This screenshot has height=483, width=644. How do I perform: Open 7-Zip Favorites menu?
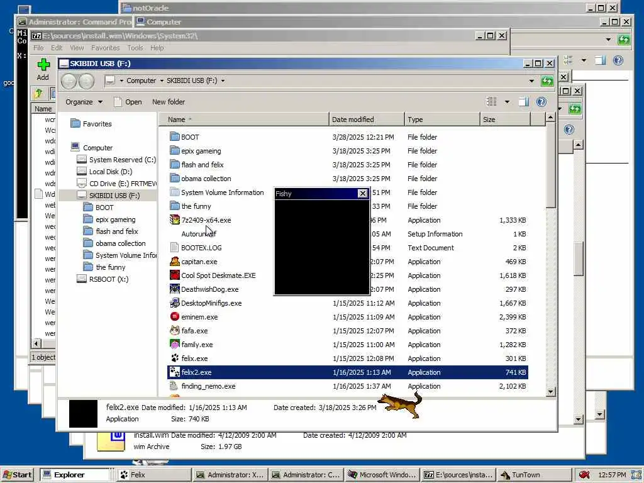(105, 48)
